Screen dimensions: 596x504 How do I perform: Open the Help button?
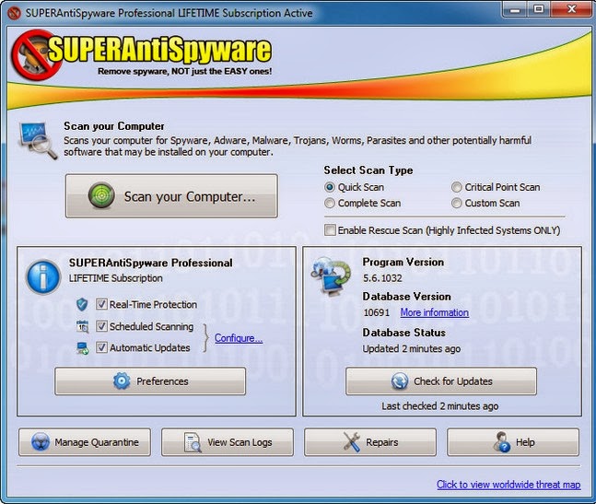[x=513, y=442]
